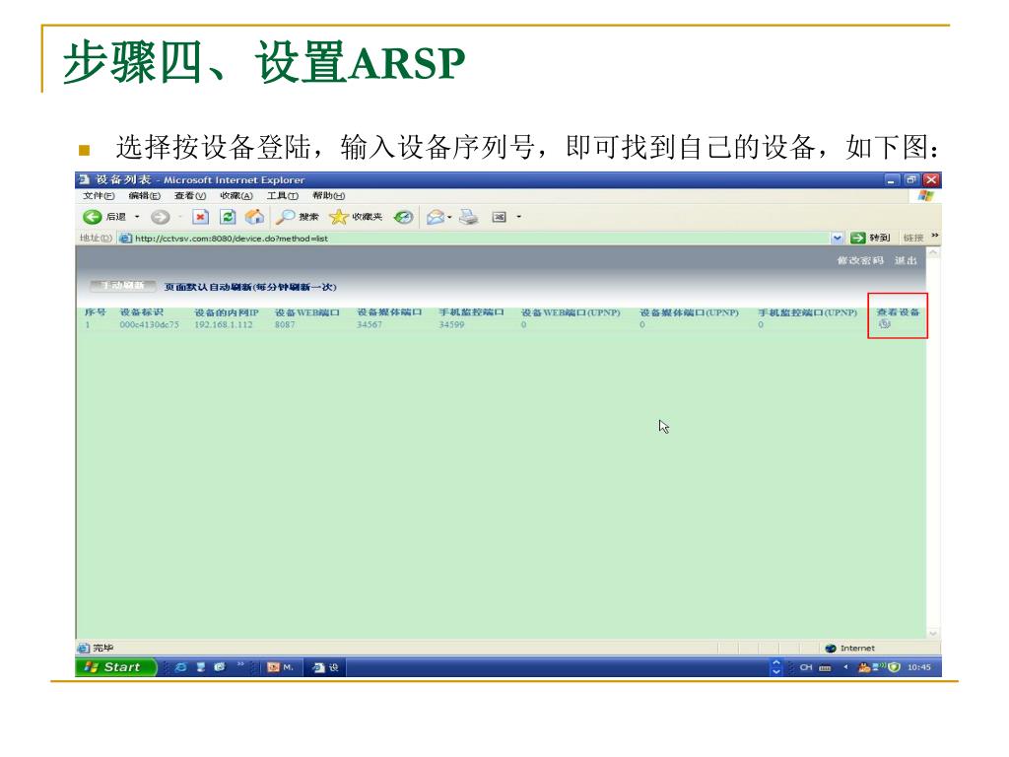This screenshot has height=757, width=1009.
Task: Click the security shield tray icon
Action: coord(894,667)
